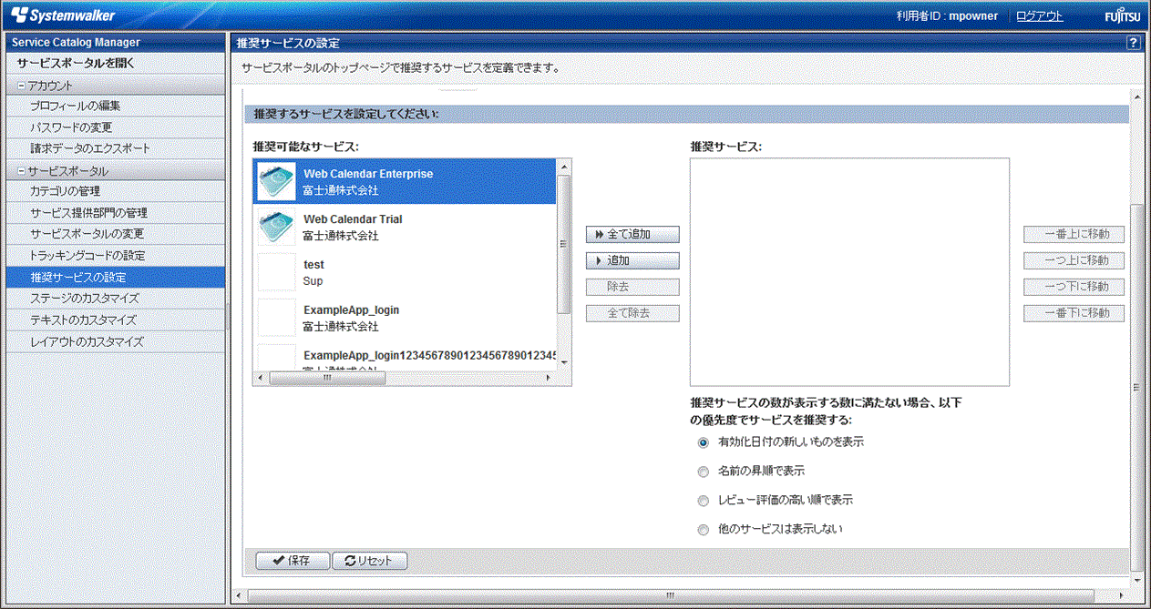Image resolution: width=1151 pixels, height=609 pixels.
Task: Click the service list horizontal scrollbar thumb
Action: (x=327, y=378)
